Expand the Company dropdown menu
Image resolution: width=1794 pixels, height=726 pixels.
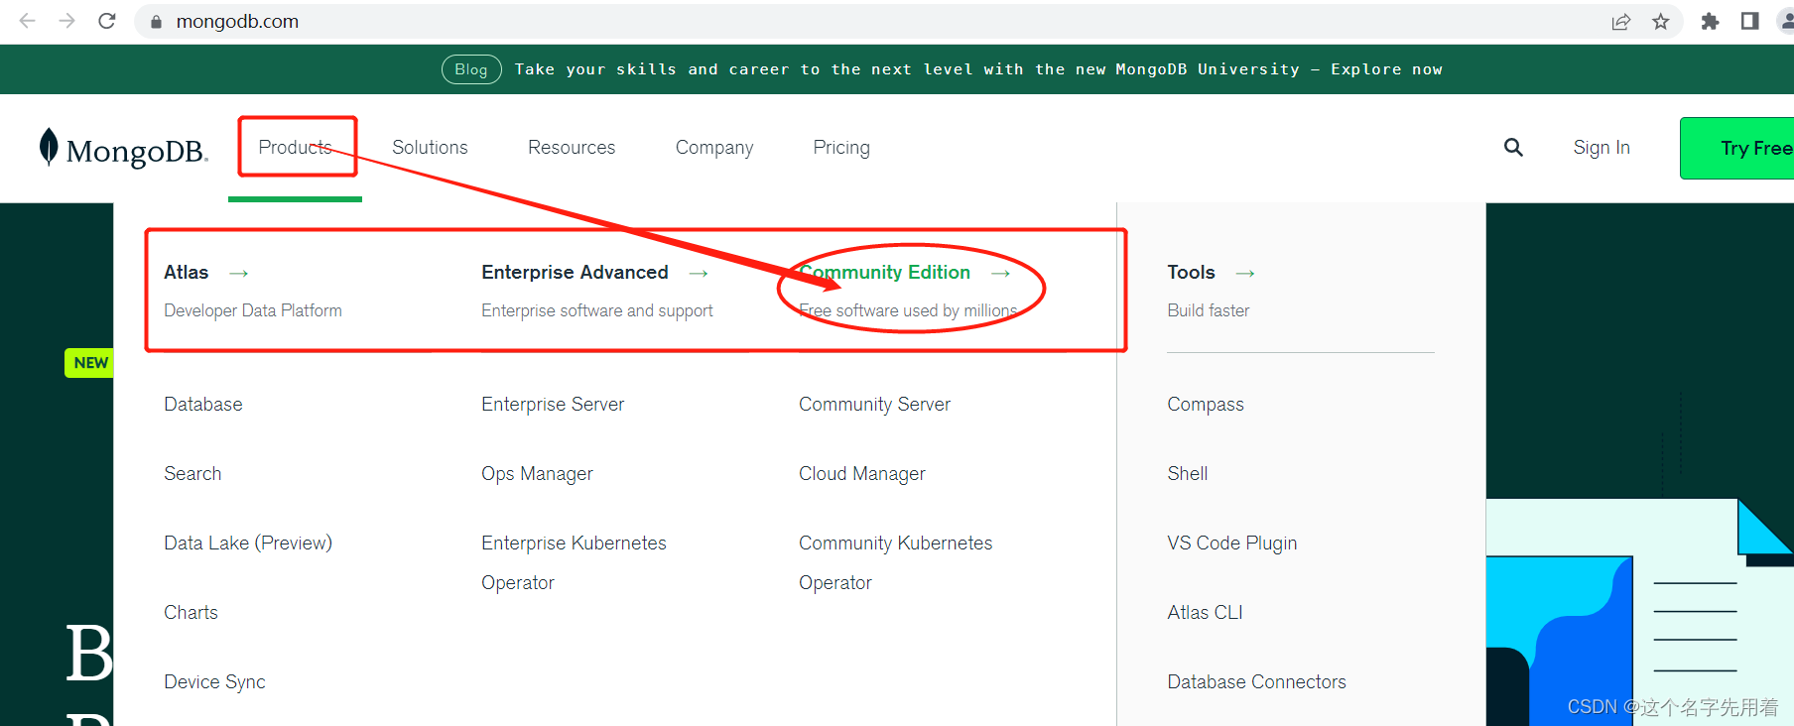click(x=713, y=148)
